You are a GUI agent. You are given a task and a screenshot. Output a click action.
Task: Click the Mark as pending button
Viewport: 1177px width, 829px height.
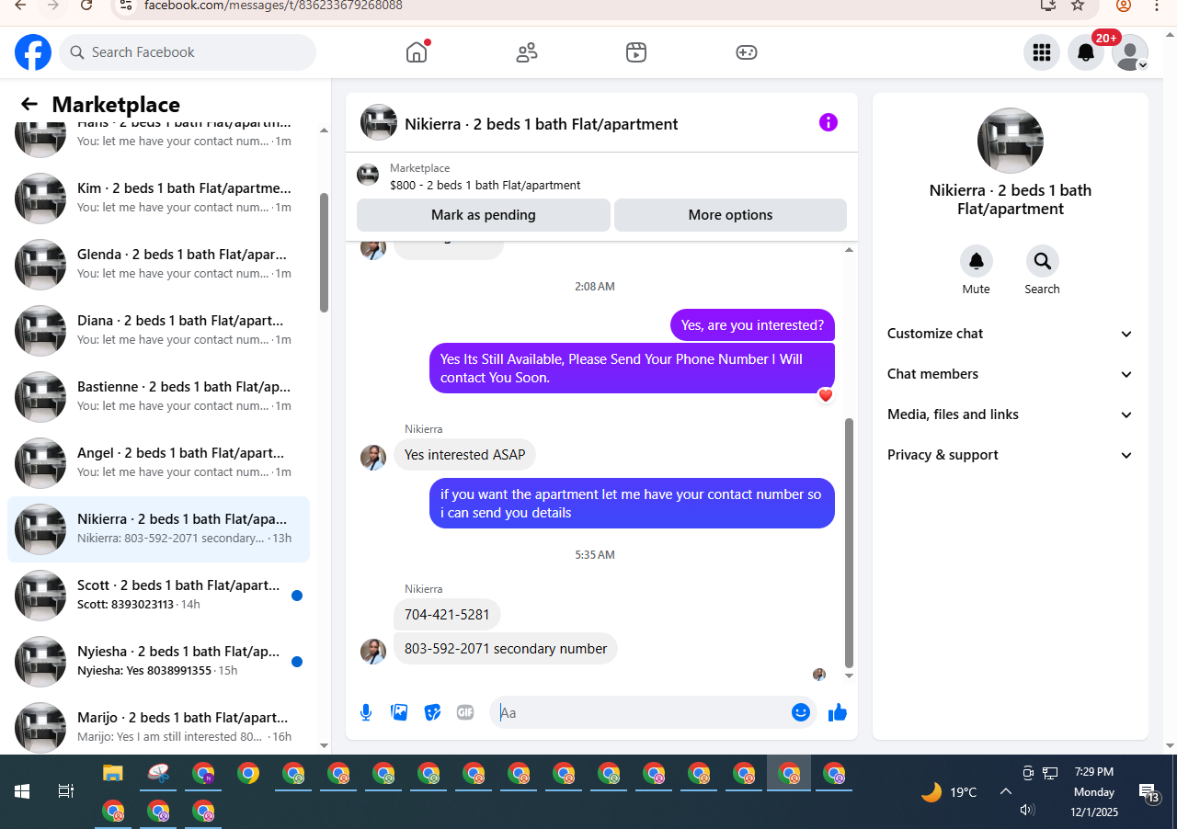[484, 215]
